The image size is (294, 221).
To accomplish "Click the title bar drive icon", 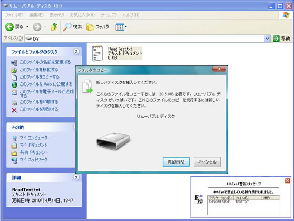I will coord(6,6).
